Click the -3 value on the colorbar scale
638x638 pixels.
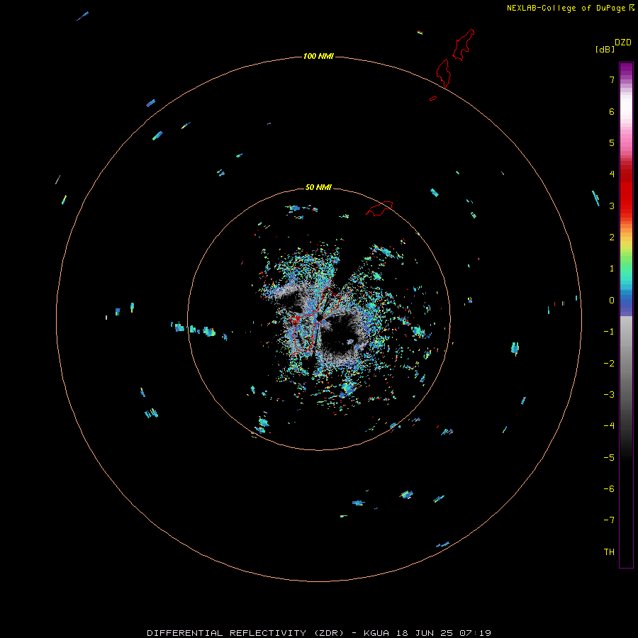pos(609,395)
